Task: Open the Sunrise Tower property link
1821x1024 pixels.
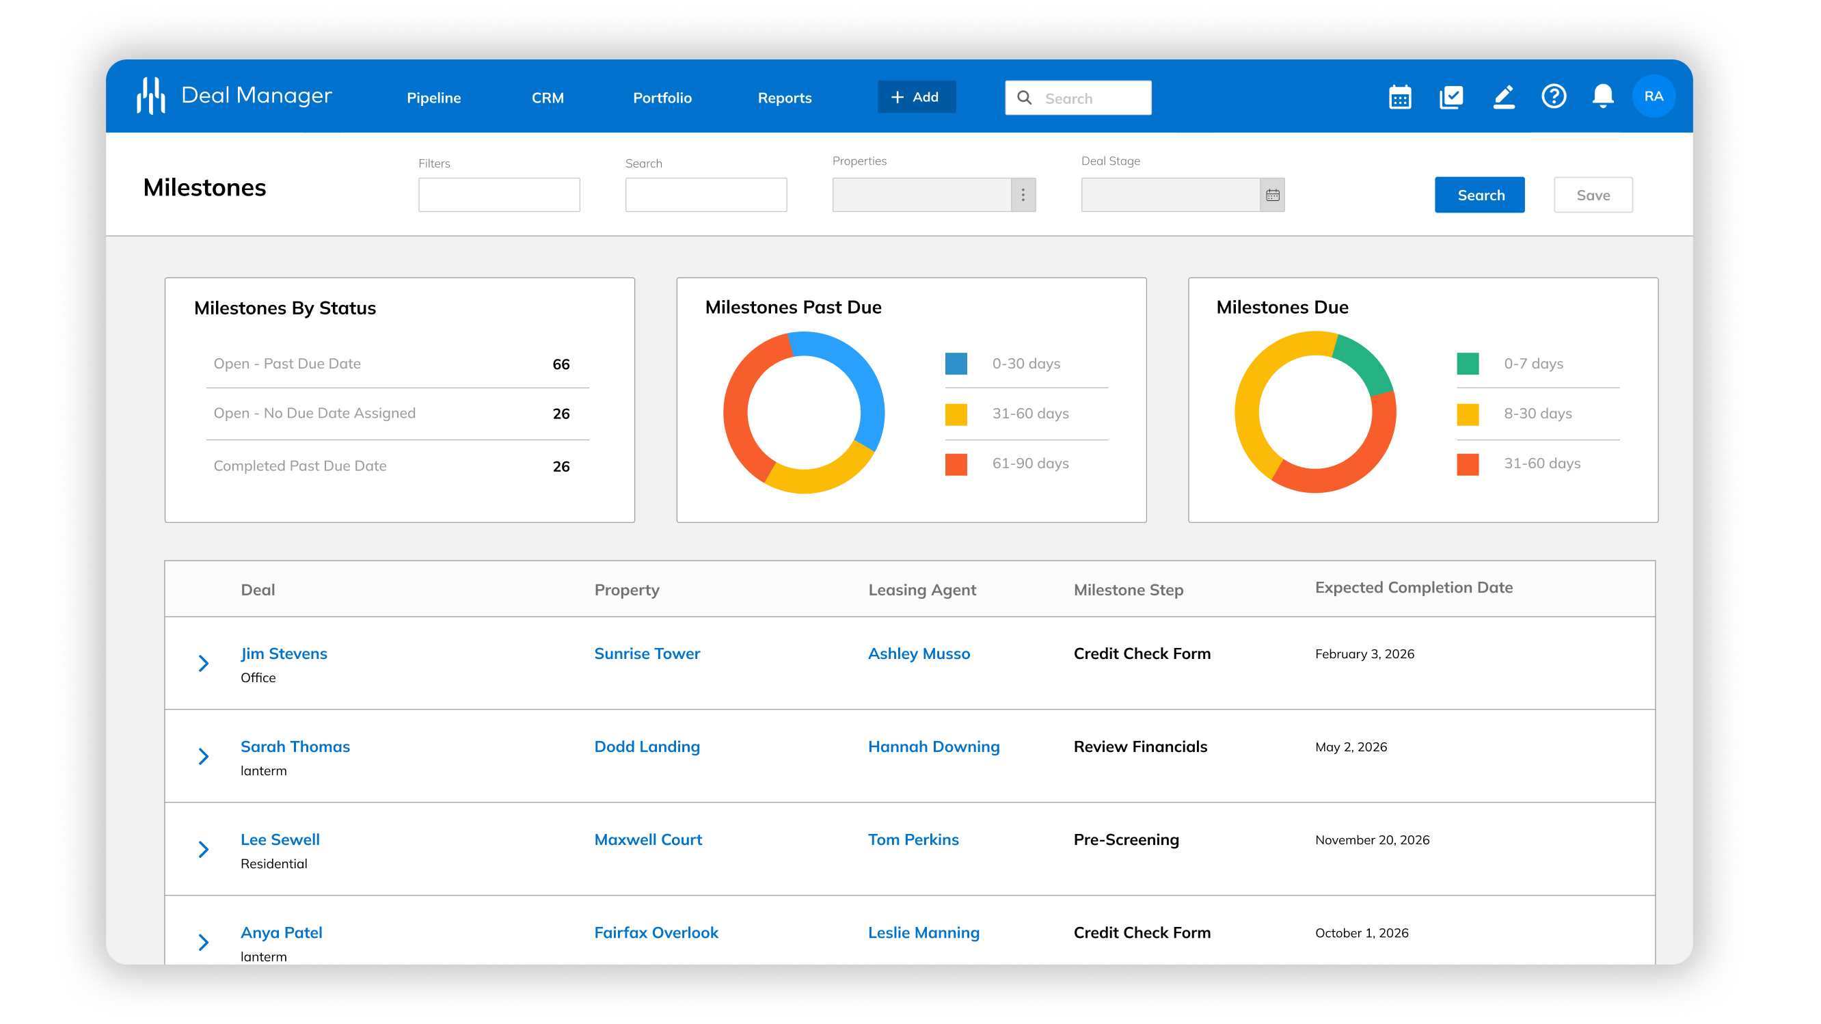Action: pyautogui.click(x=647, y=654)
